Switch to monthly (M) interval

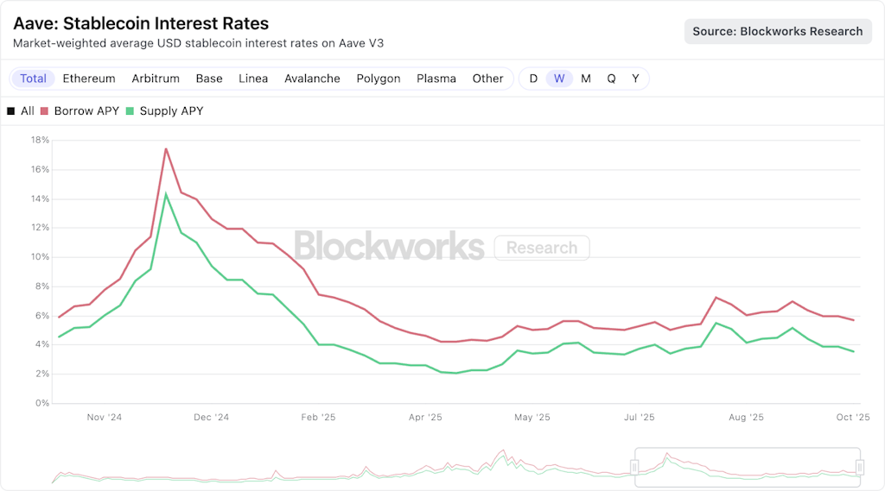tap(586, 79)
